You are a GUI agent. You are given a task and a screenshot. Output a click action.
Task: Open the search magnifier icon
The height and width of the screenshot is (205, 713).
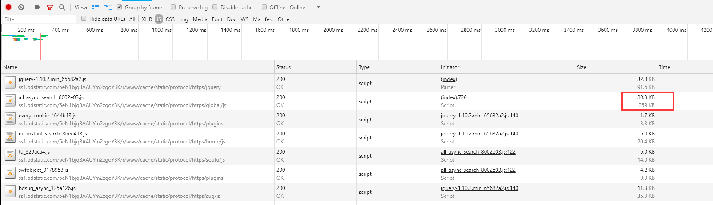pyautogui.click(x=62, y=7)
